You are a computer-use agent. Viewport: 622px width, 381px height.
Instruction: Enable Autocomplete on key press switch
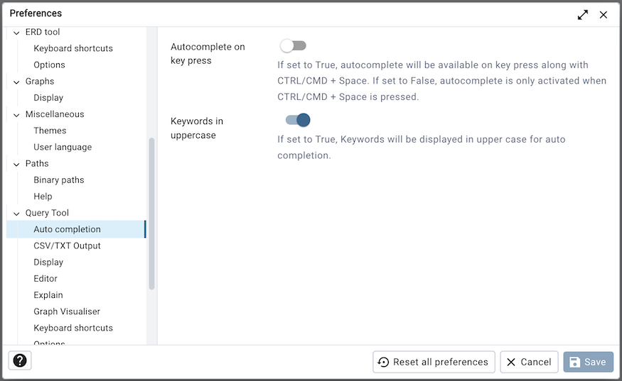(x=293, y=46)
